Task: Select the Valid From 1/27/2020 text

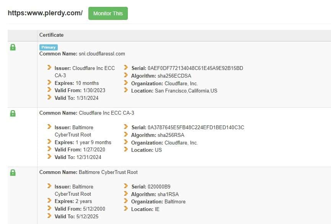Action: pos(80,150)
